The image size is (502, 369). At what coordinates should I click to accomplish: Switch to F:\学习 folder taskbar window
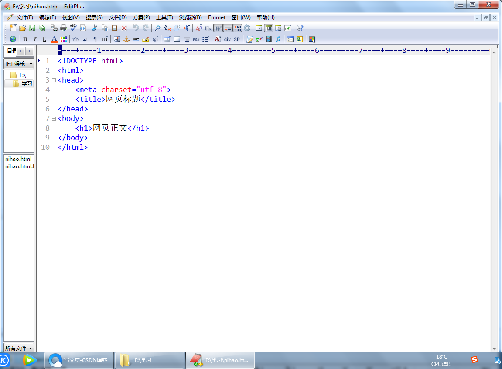150,360
